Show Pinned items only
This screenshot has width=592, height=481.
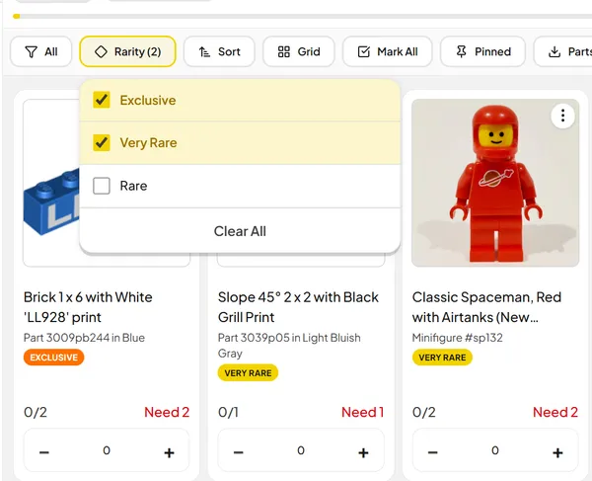coord(482,51)
